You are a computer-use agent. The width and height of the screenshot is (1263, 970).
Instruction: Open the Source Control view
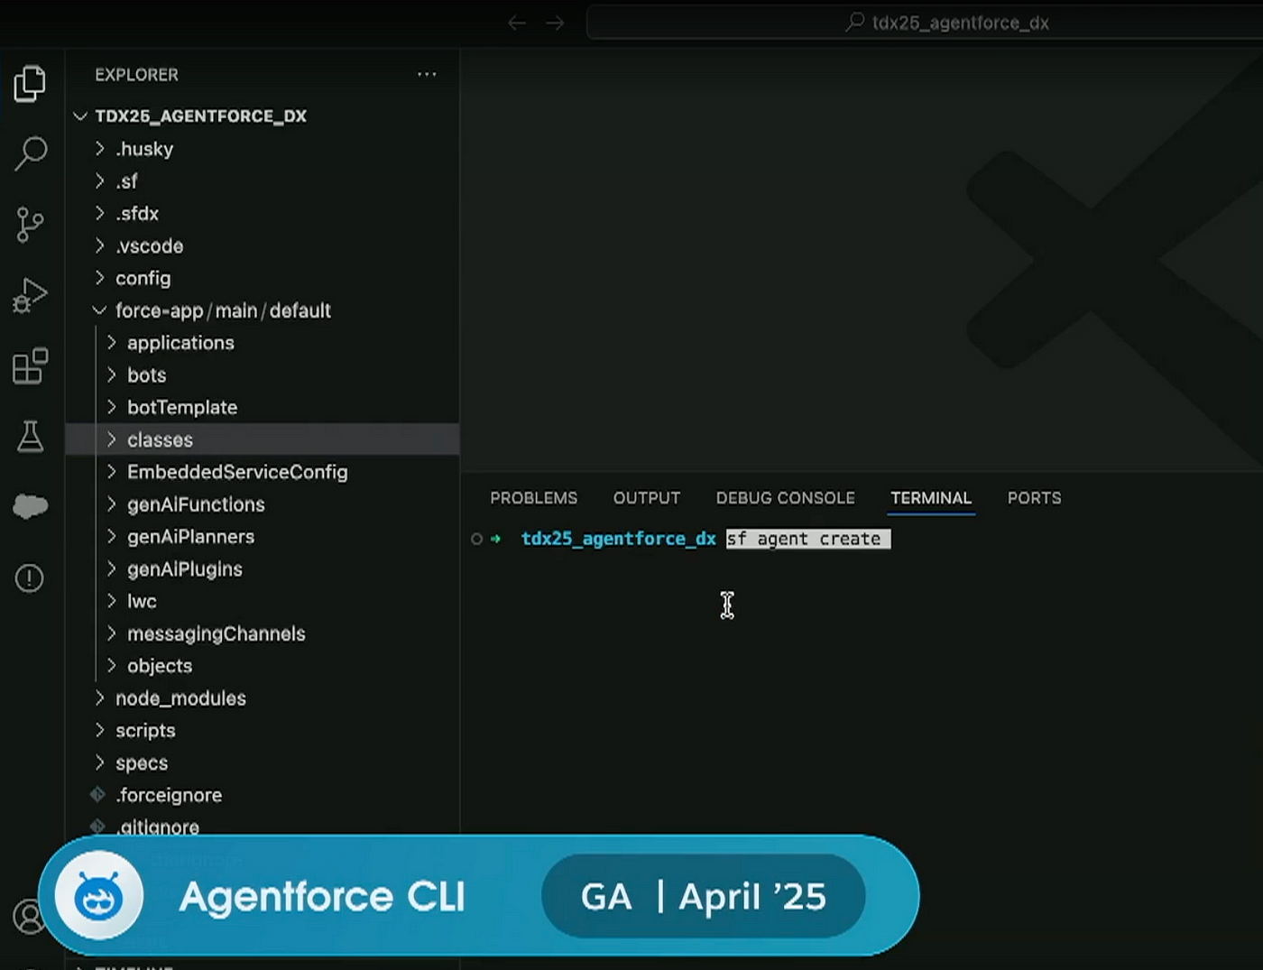30,225
